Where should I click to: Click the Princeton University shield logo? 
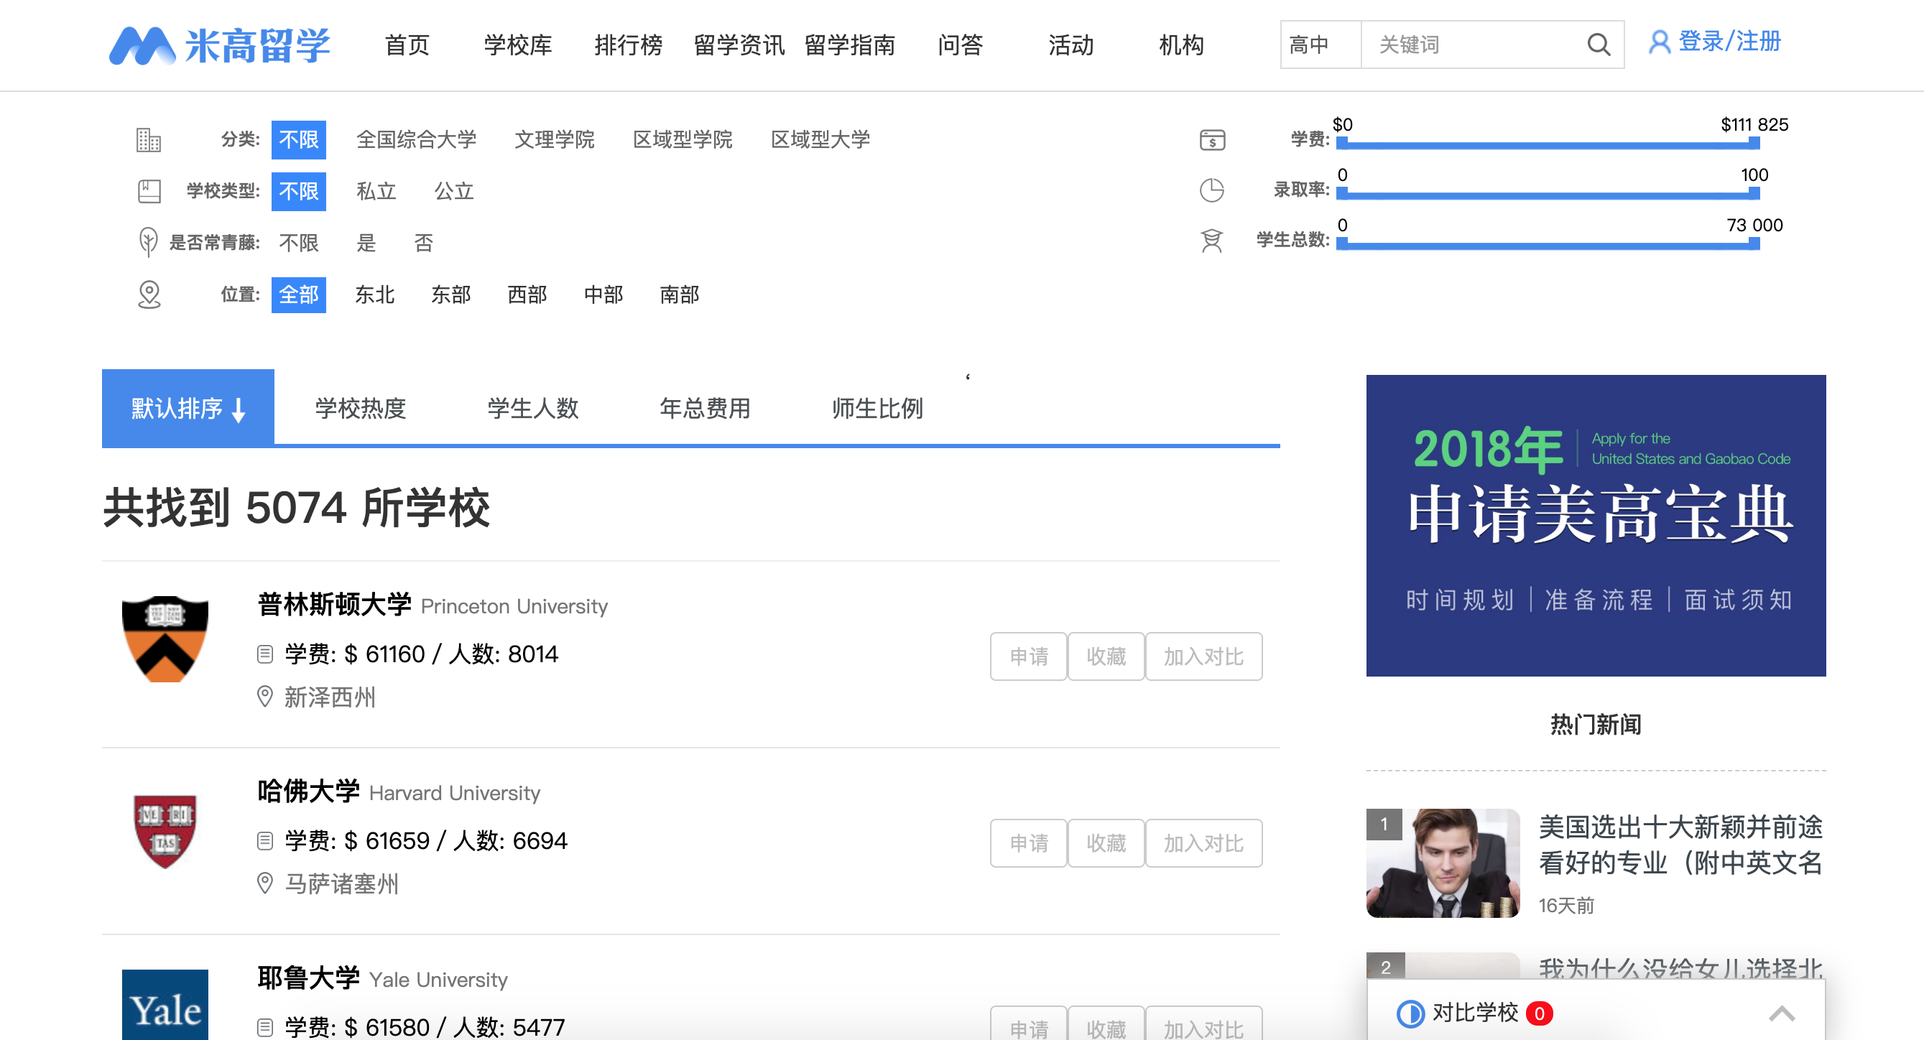coord(165,639)
